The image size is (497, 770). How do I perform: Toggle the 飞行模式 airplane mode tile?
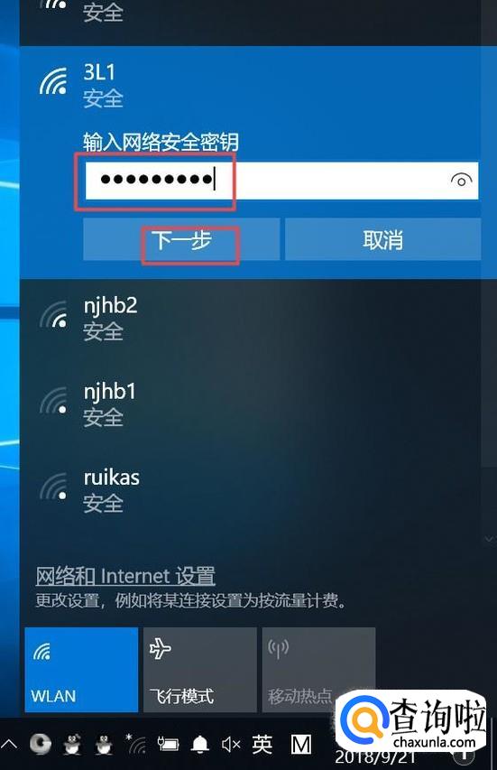pos(200,669)
